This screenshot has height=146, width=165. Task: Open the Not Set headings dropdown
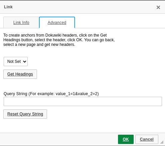pyautogui.click(x=16, y=62)
